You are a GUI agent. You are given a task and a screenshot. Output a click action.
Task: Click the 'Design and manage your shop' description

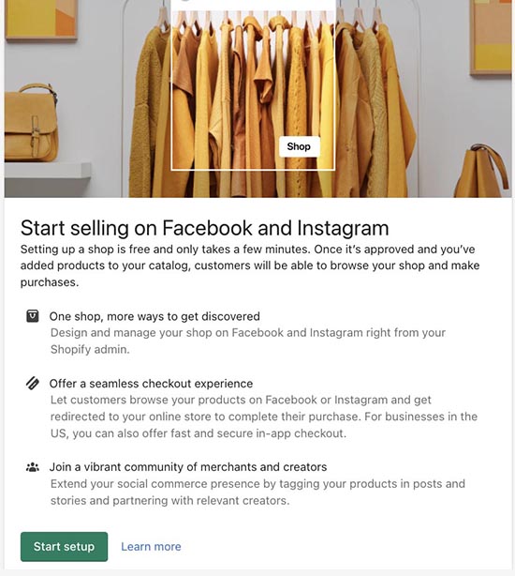248,341
